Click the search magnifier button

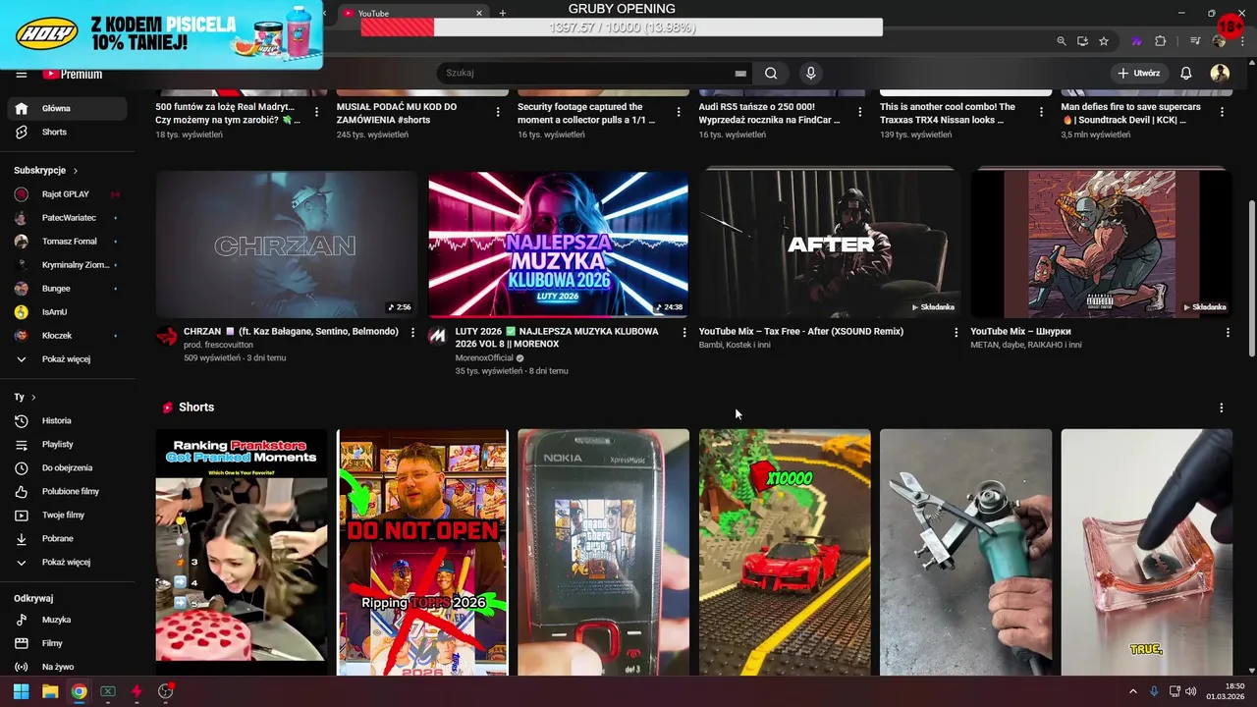pos(771,73)
